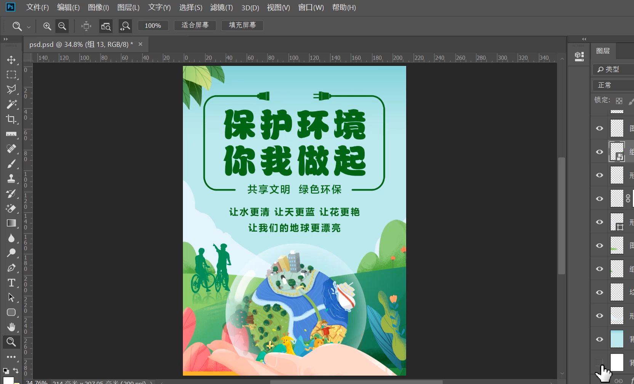
Task: Hide the topmost visible layer
Action: 599,128
